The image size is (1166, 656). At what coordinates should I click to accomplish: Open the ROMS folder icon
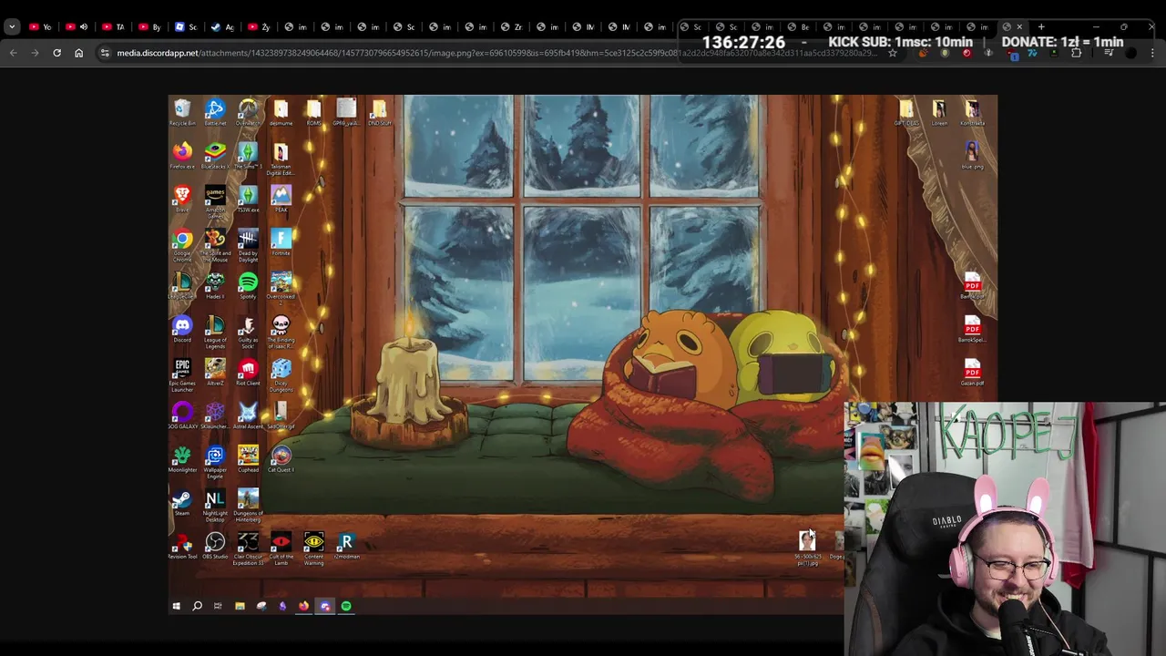[313, 112]
